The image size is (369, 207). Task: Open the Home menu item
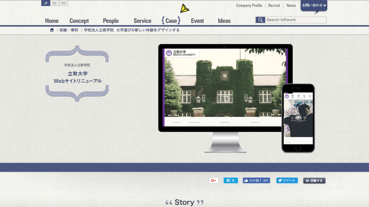(x=52, y=20)
